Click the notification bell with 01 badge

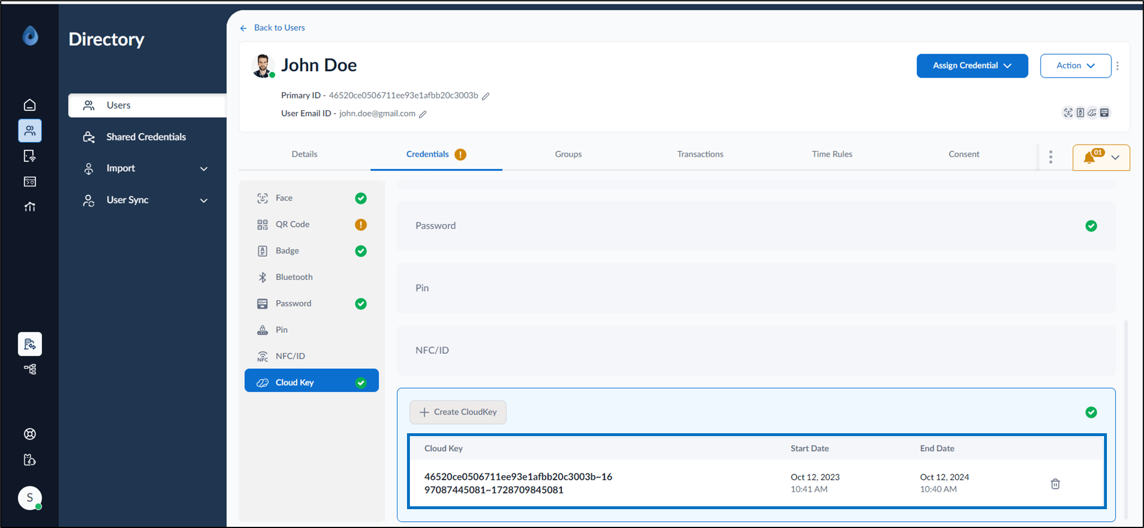[1090, 157]
